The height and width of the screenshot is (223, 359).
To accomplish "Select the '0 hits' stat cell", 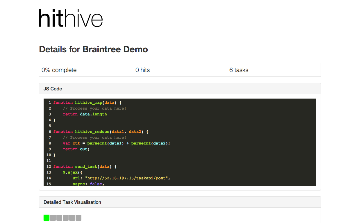I will (x=180, y=70).
